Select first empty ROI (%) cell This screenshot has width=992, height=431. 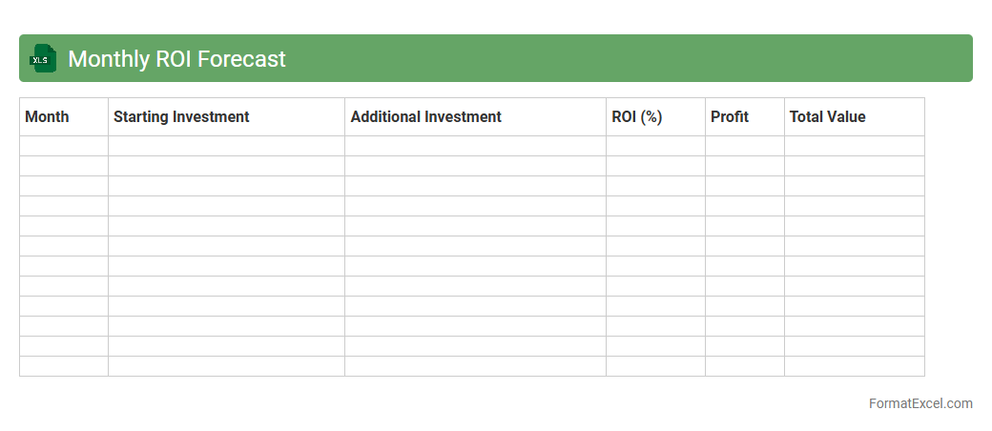click(x=655, y=146)
